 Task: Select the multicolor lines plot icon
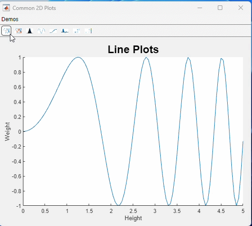point(18,31)
